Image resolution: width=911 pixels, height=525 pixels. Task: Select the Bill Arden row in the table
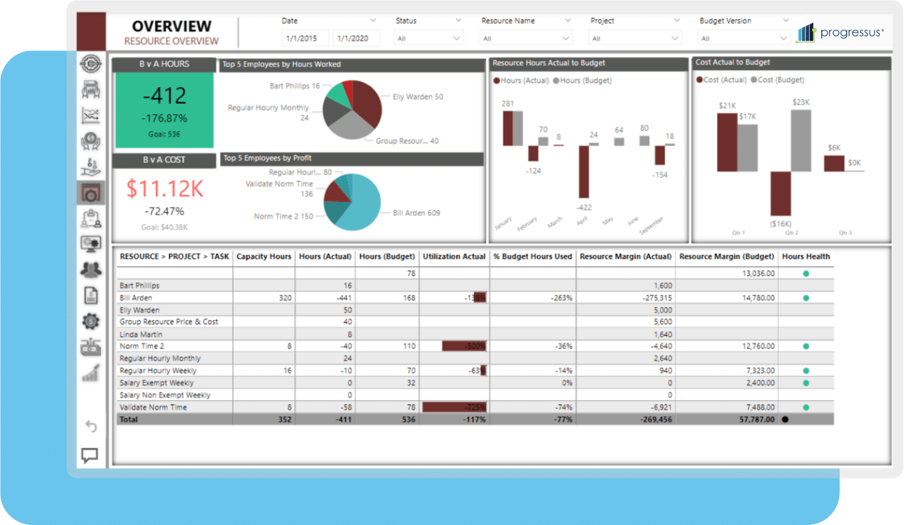pos(475,298)
